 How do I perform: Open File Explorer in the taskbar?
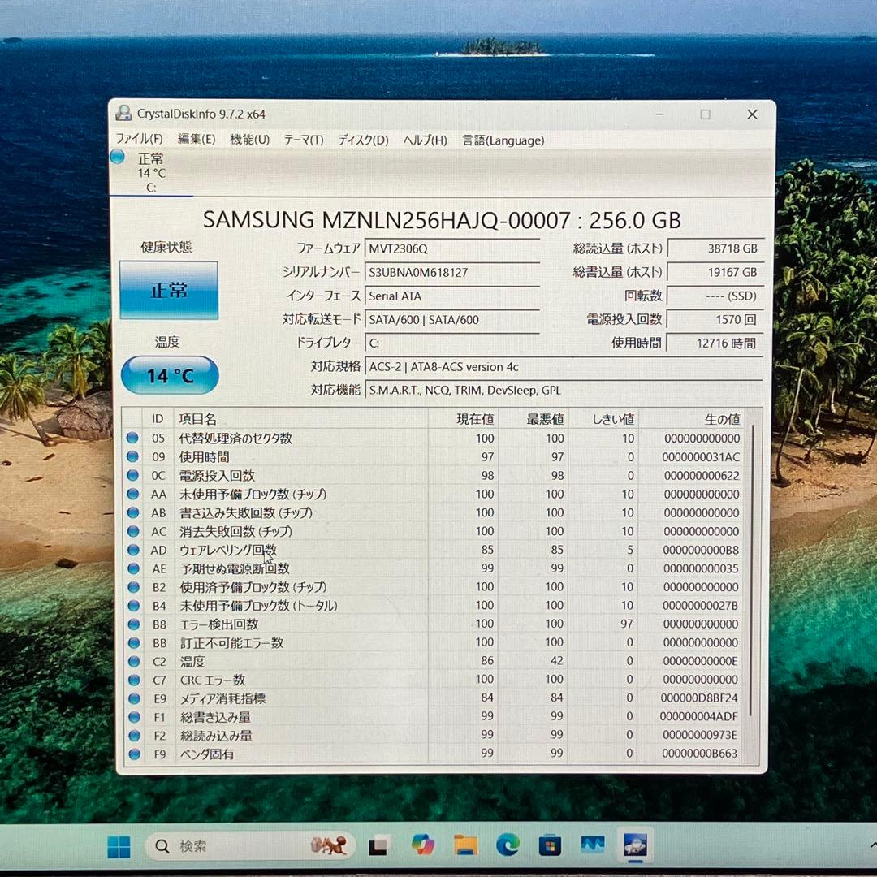(465, 845)
